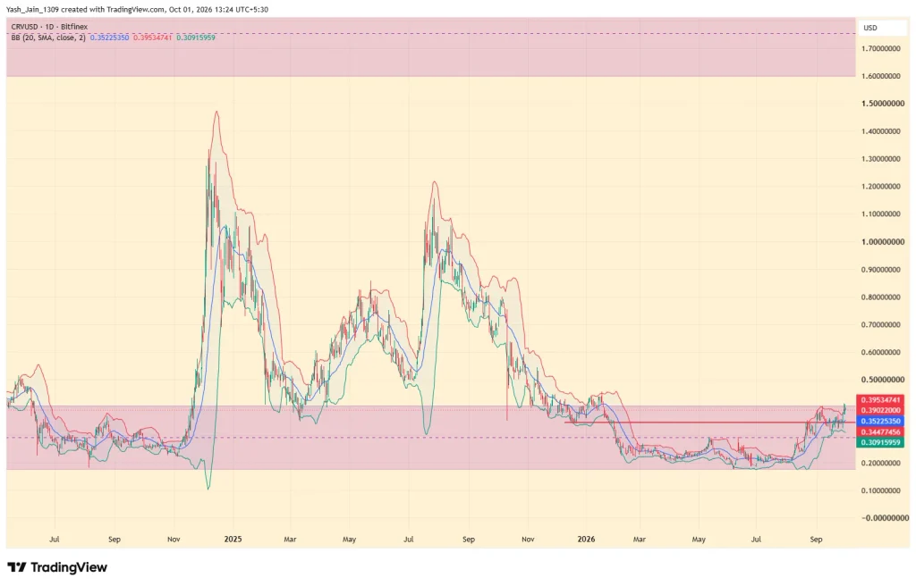Click the -0.00000000 price axis label
Screen dimensions: 916x586
pos(884,518)
